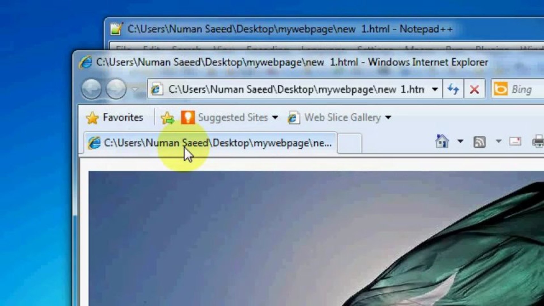The image size is (544, 306).
Task: Open the Favorites button
Action: coord(115,117)
